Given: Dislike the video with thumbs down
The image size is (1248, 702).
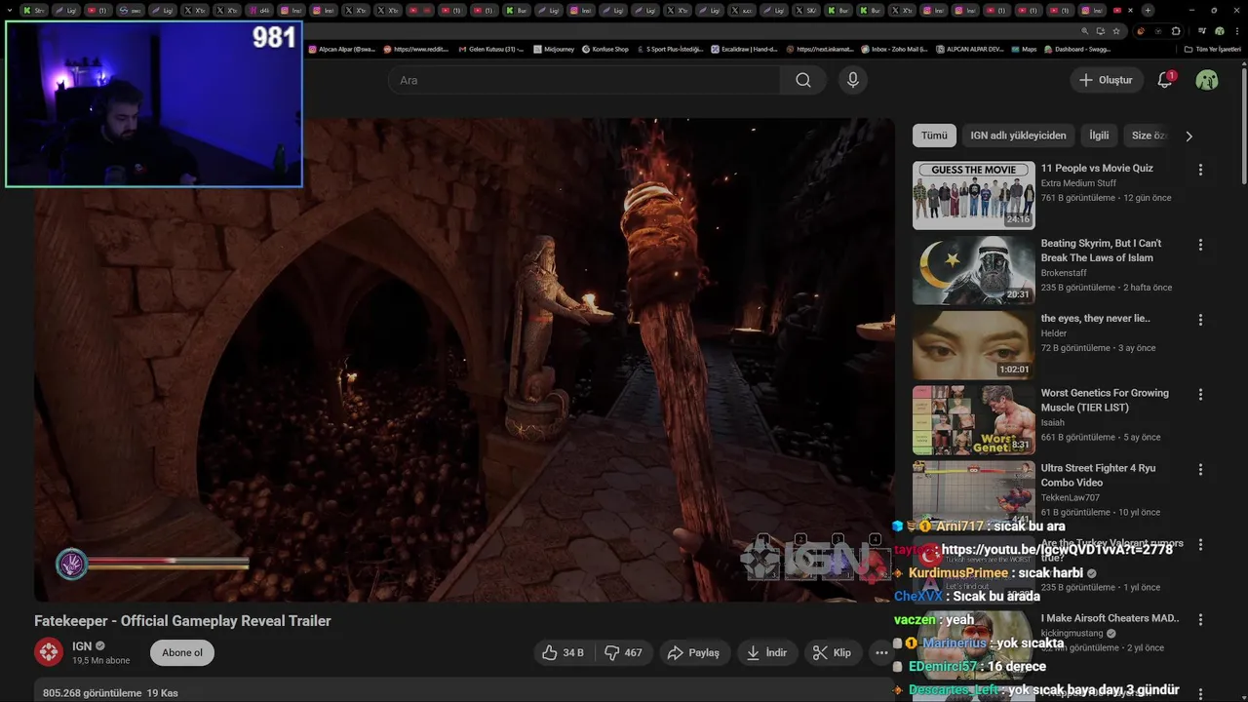Looking at the screenshot, I should click(x=624, y=652).
